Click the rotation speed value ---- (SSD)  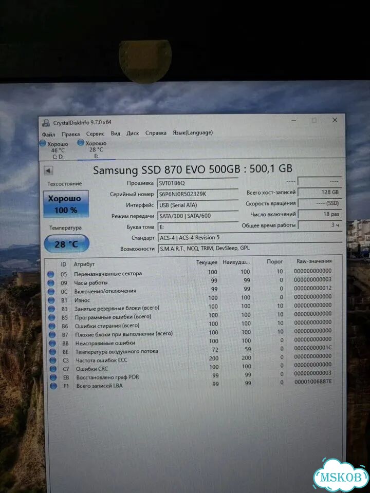point(319,203)
